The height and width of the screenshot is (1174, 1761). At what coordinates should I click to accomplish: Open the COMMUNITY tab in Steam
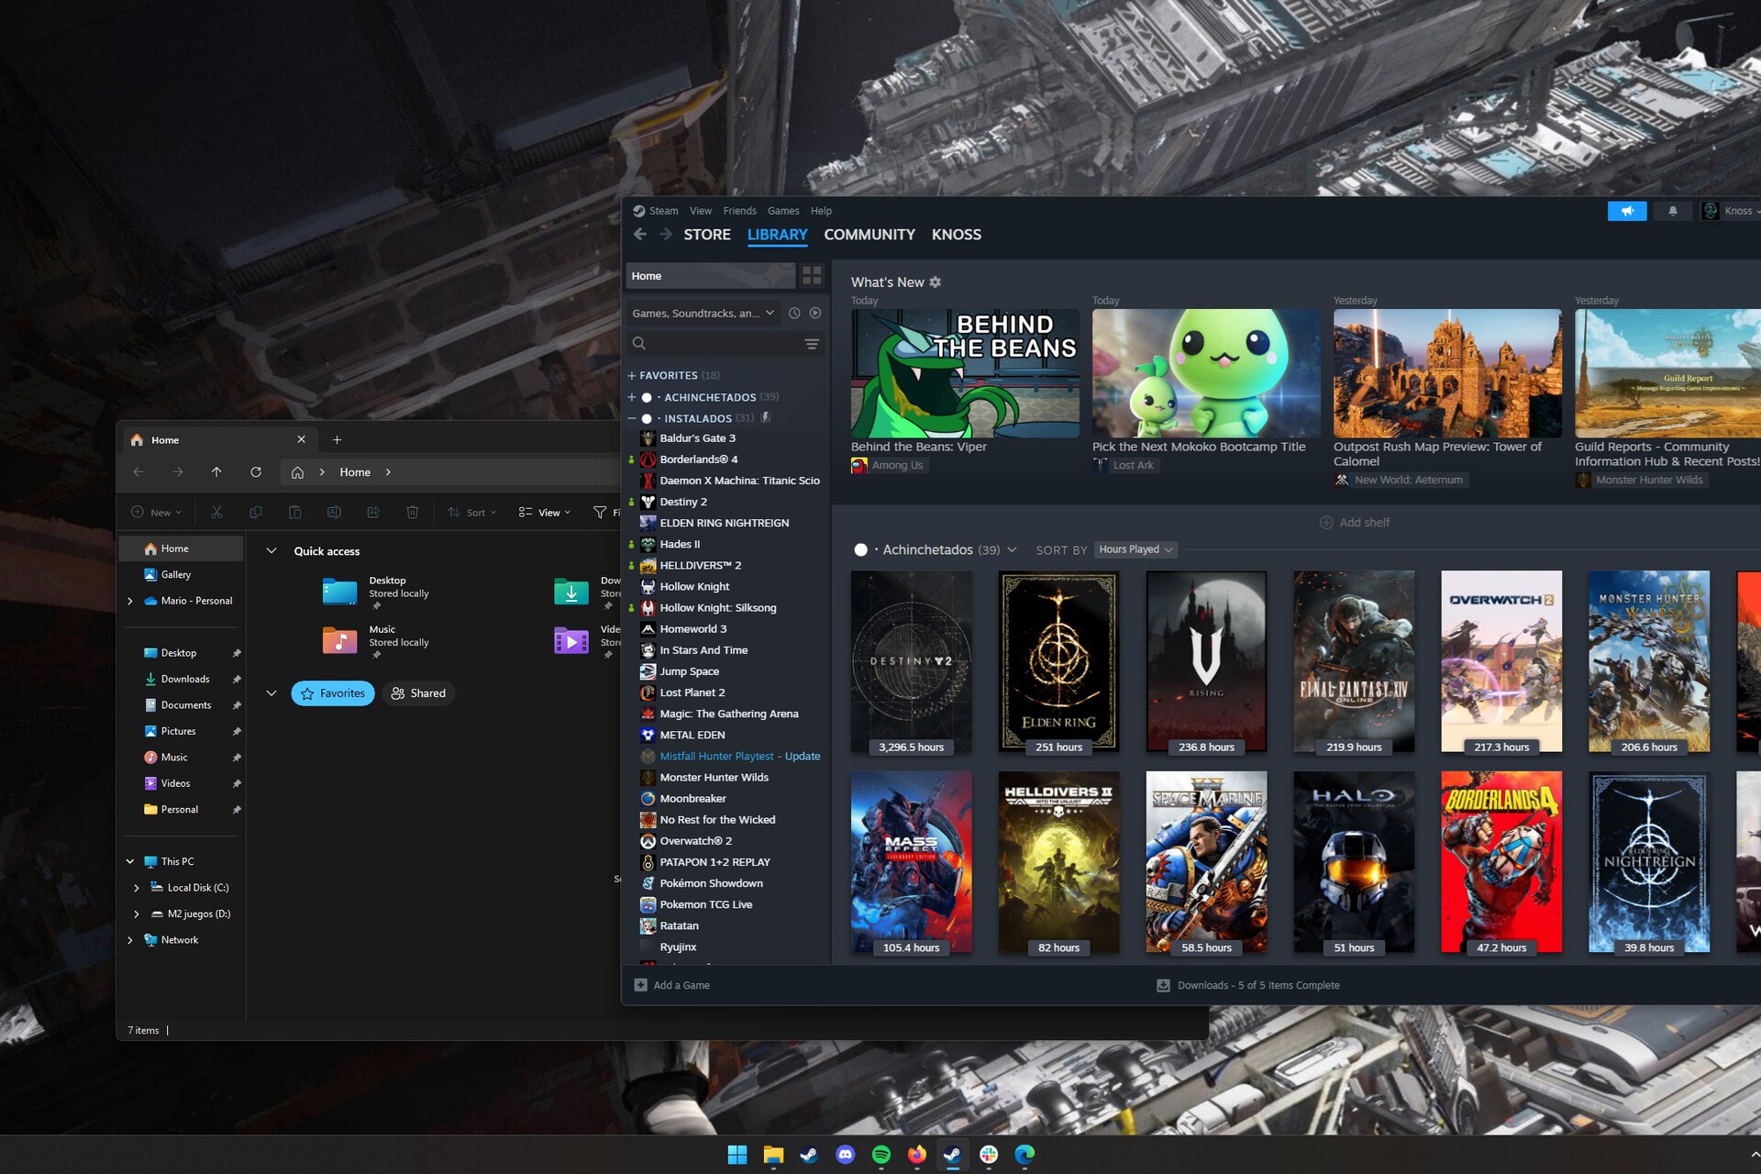coord(869,235)
